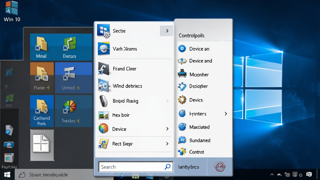This screenshot has width=320, height=180.
Task: Click the left sidebar monitor icon
Action: (9, 144)
